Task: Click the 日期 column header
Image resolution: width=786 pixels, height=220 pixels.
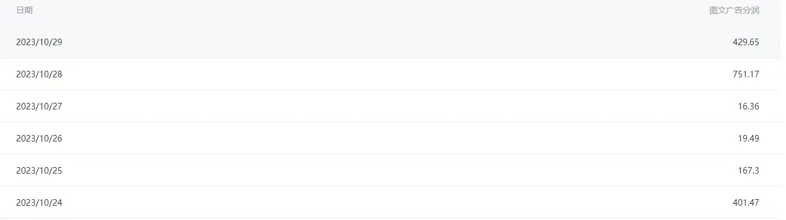Action: [24, 11]
